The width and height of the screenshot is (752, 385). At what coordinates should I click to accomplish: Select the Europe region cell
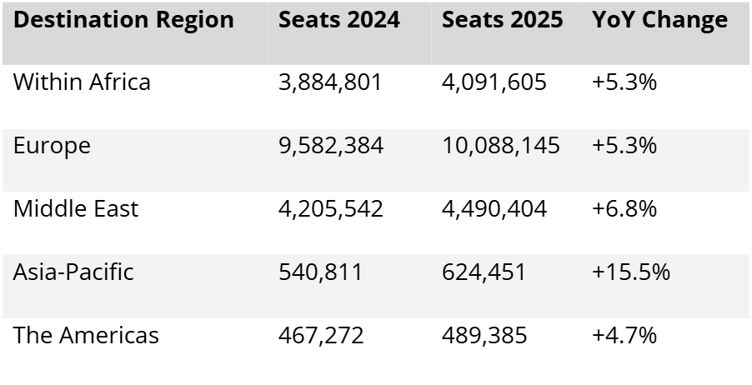click(52, 146)
